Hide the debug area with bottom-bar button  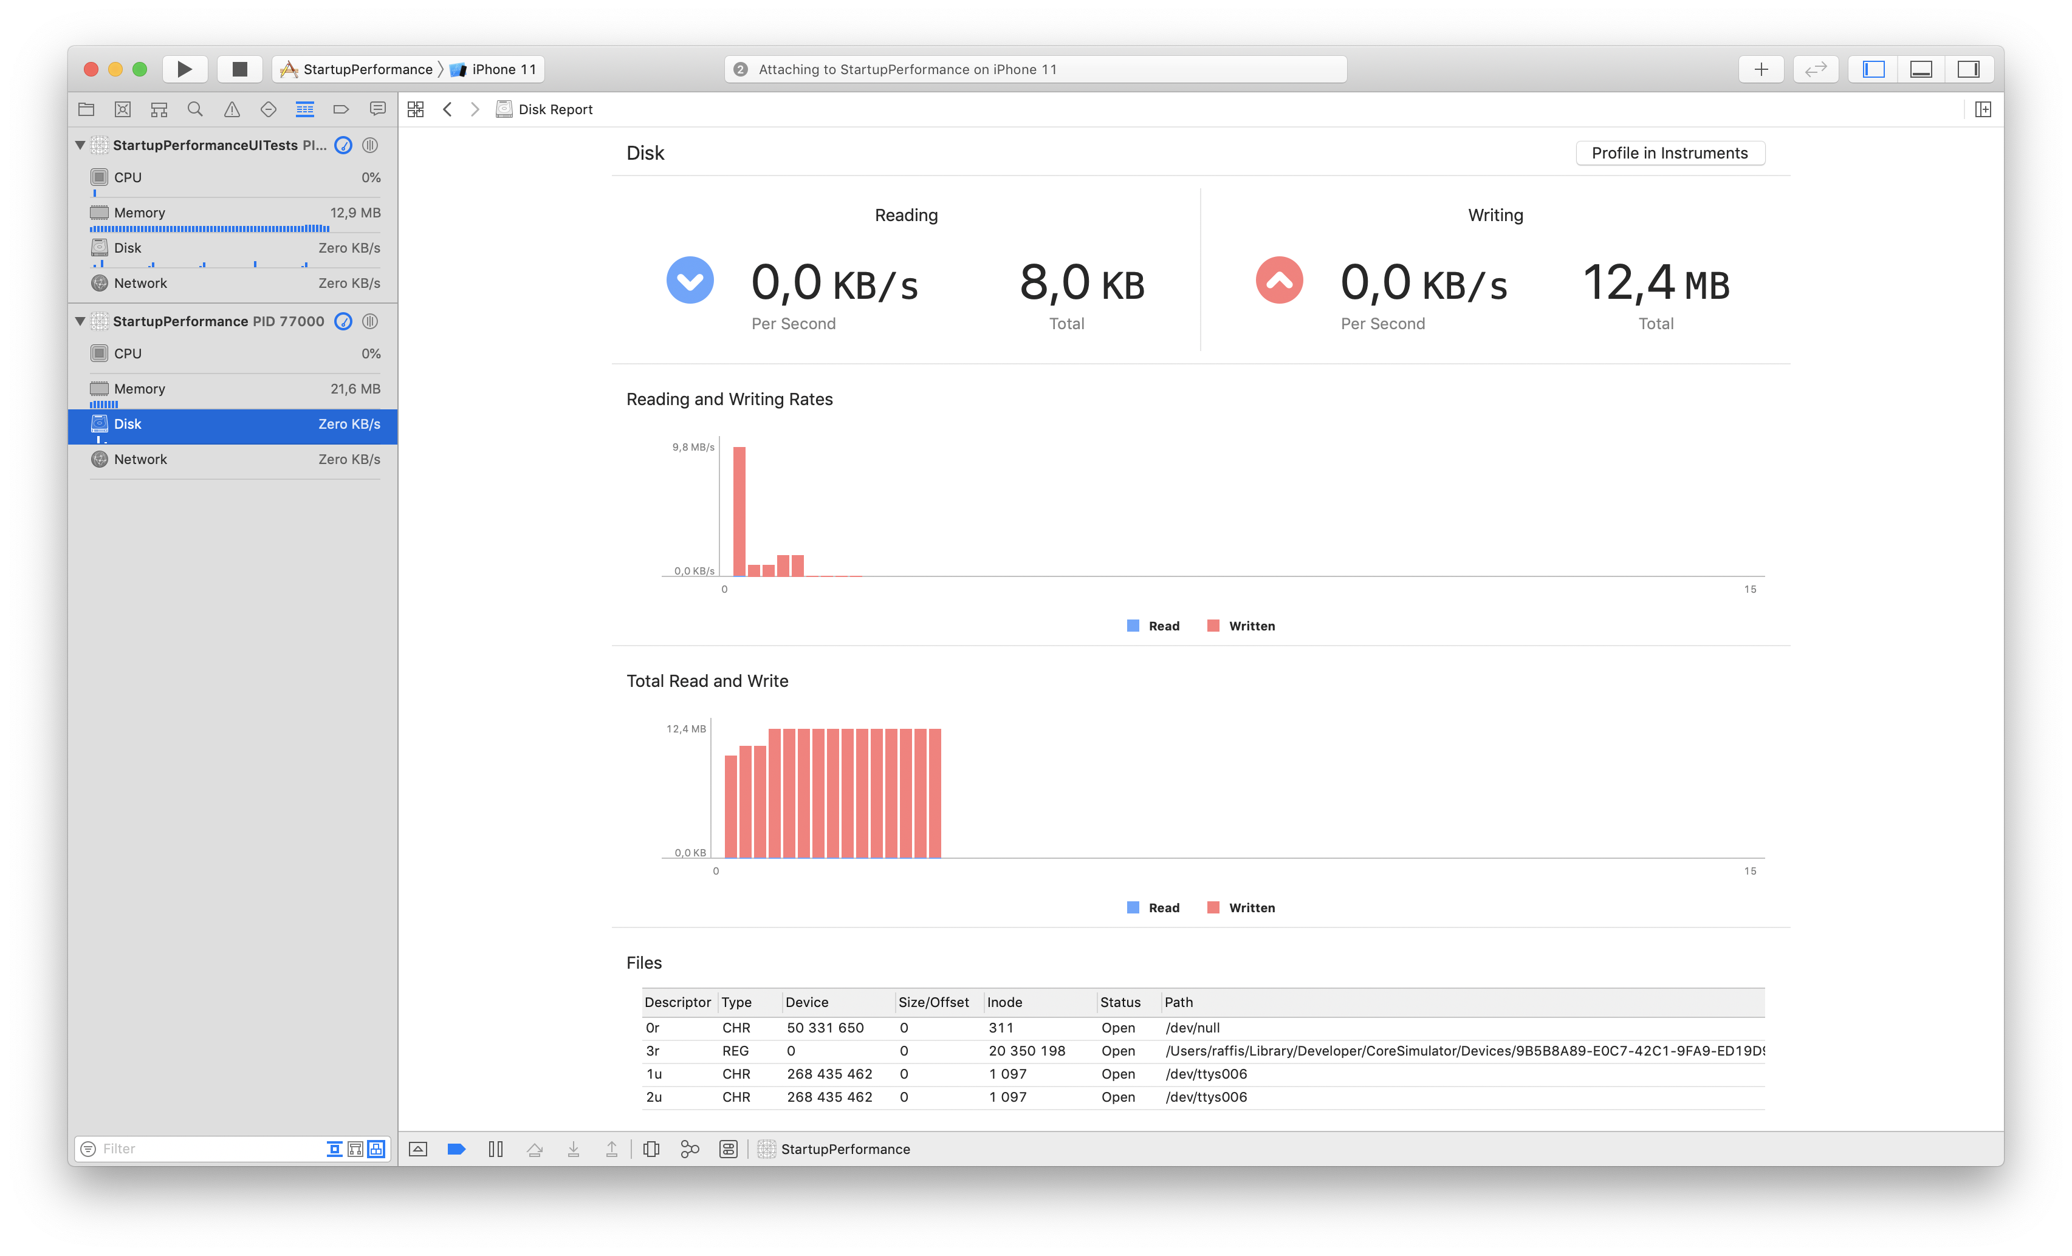coord(418,1149)
